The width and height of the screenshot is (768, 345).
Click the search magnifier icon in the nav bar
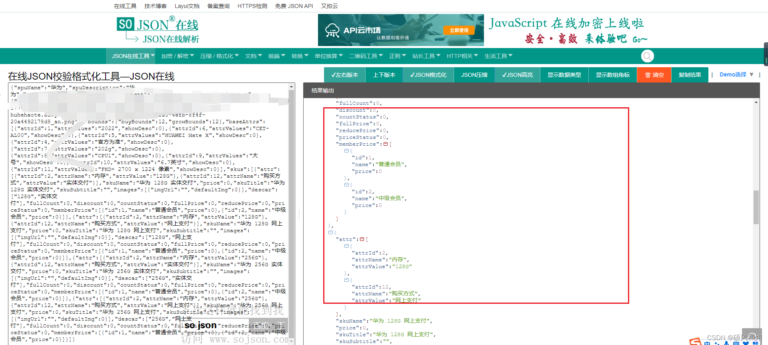click(x=647, y=56)
